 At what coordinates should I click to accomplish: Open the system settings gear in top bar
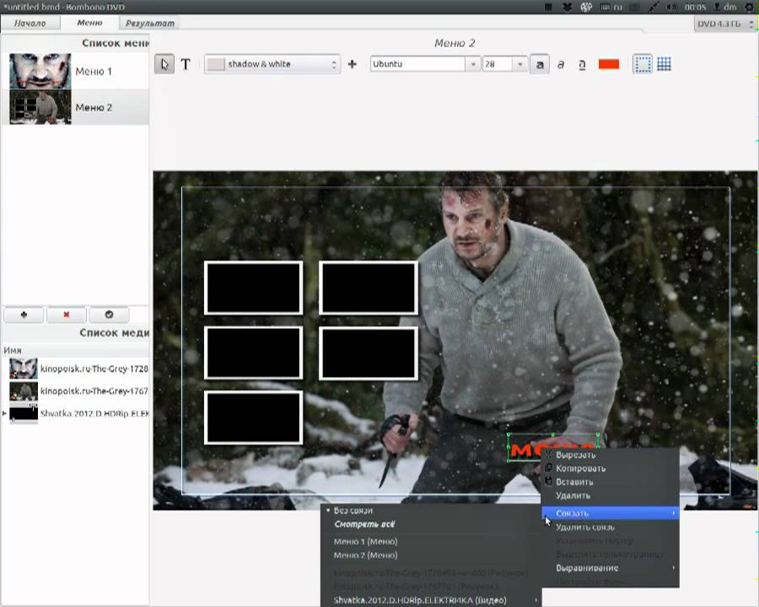pos(750,7)
